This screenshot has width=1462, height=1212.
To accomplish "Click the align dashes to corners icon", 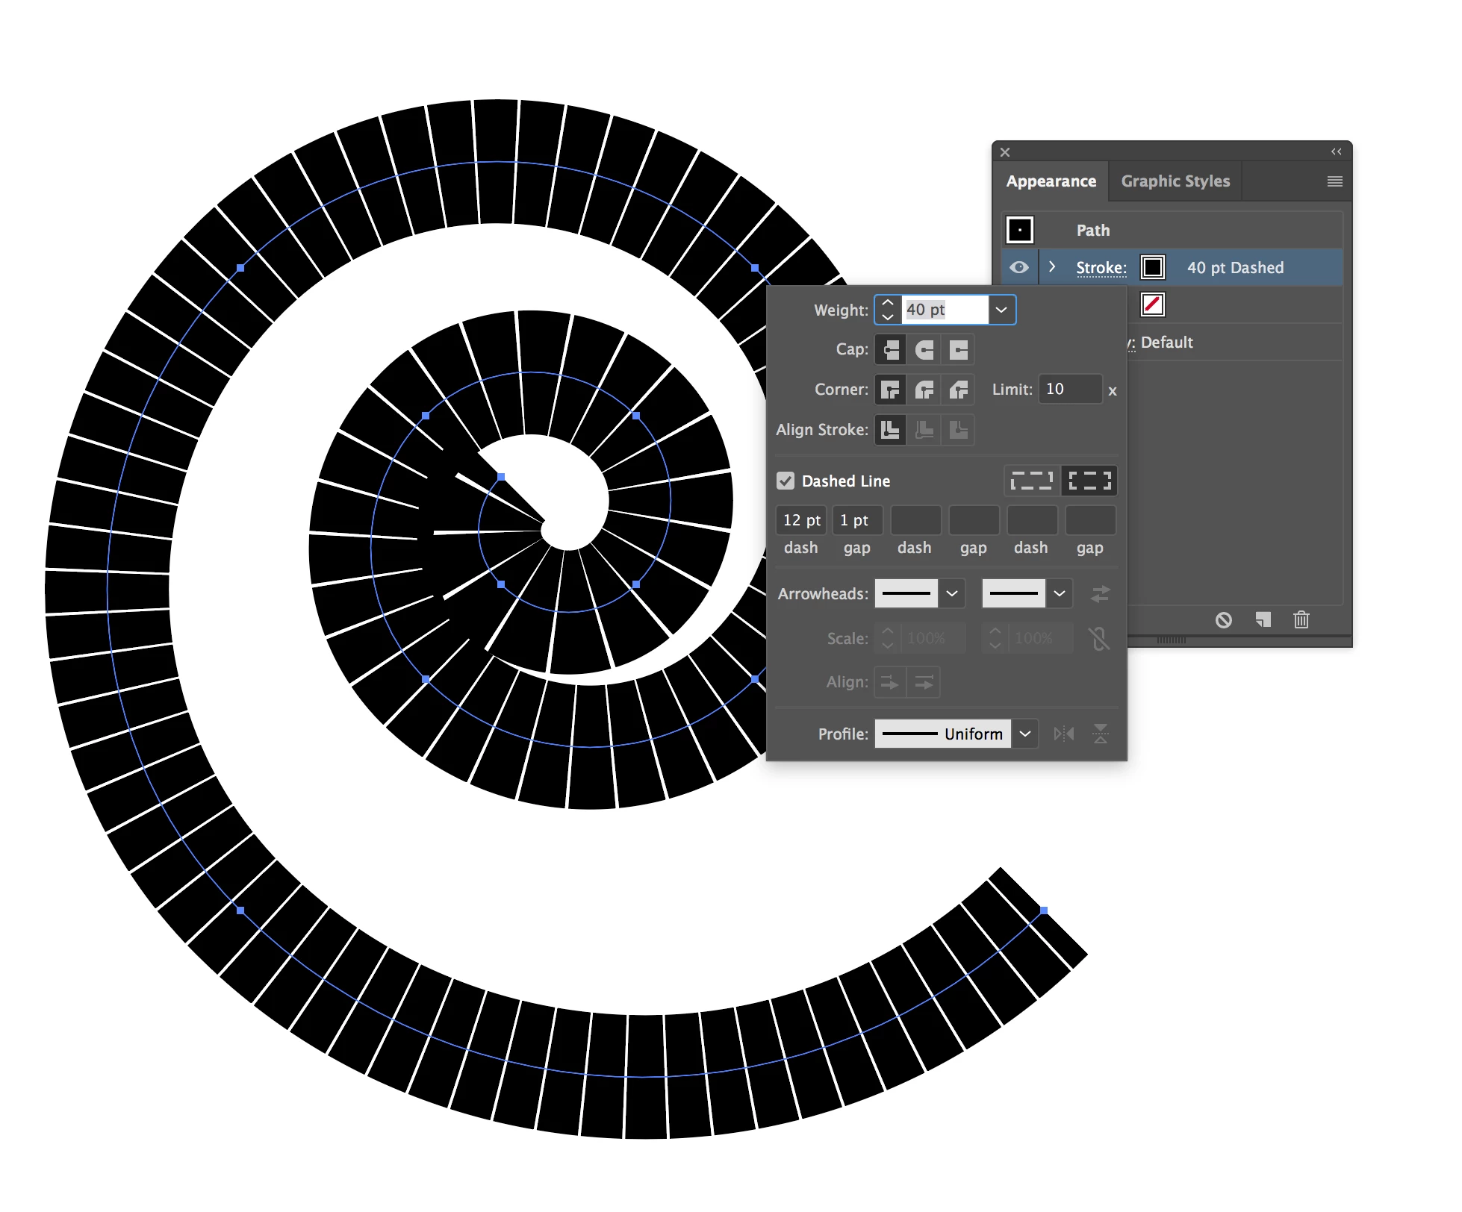I will tap(1089, 481).
